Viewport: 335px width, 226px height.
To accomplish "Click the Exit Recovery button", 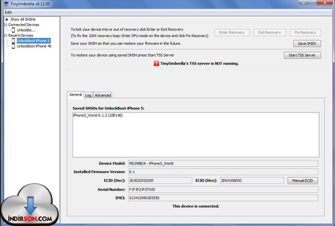I will pyautogui.click(x=269, y=32).
